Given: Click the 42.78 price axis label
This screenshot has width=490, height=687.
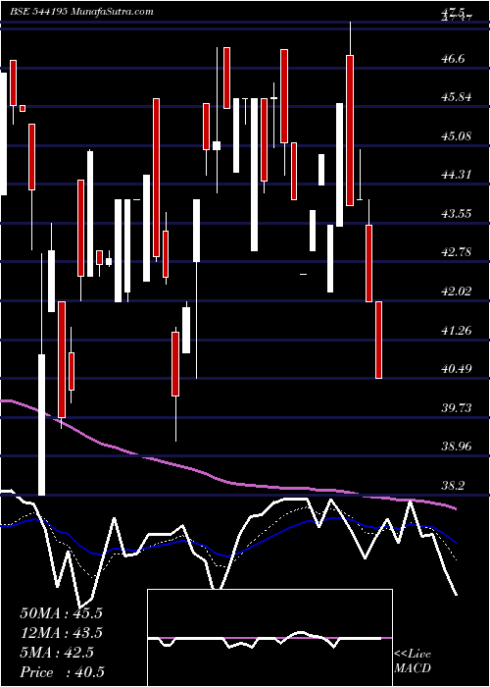Looking at the screenshot, I should tap(457, 252).
